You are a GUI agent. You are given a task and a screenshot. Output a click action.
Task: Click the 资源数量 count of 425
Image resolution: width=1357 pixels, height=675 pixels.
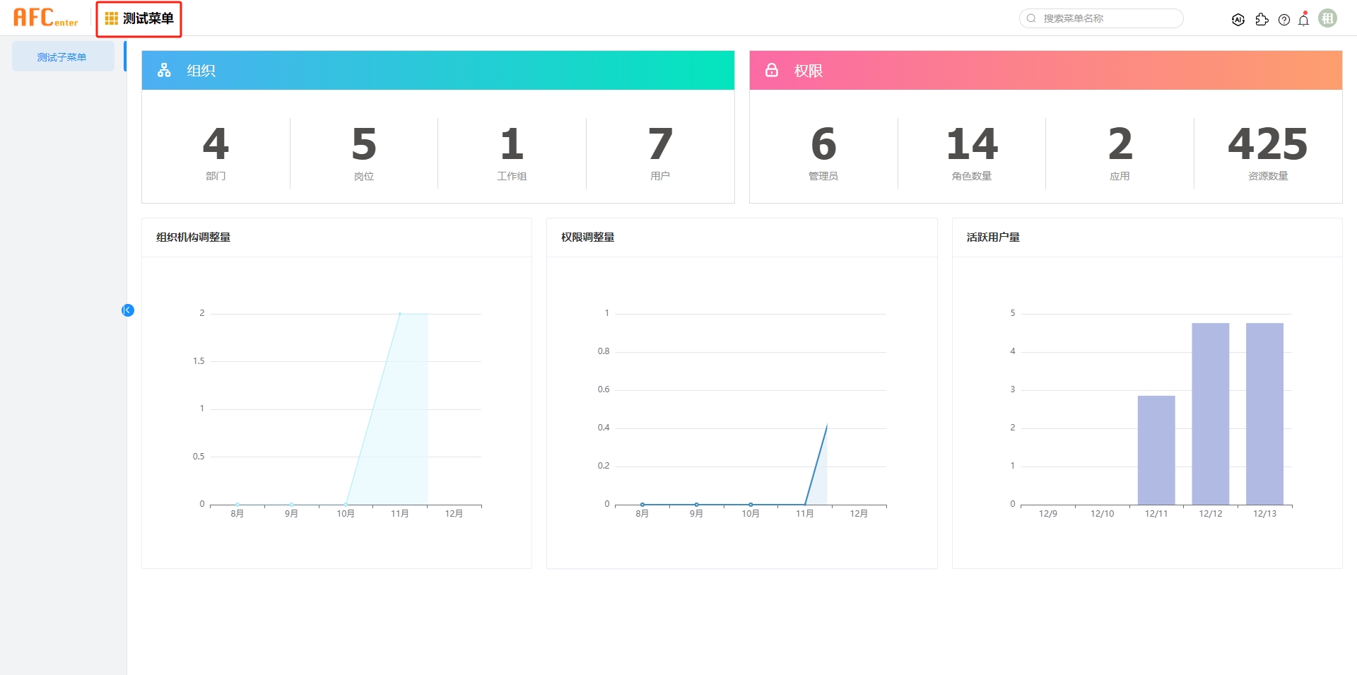click(1268, 143)
